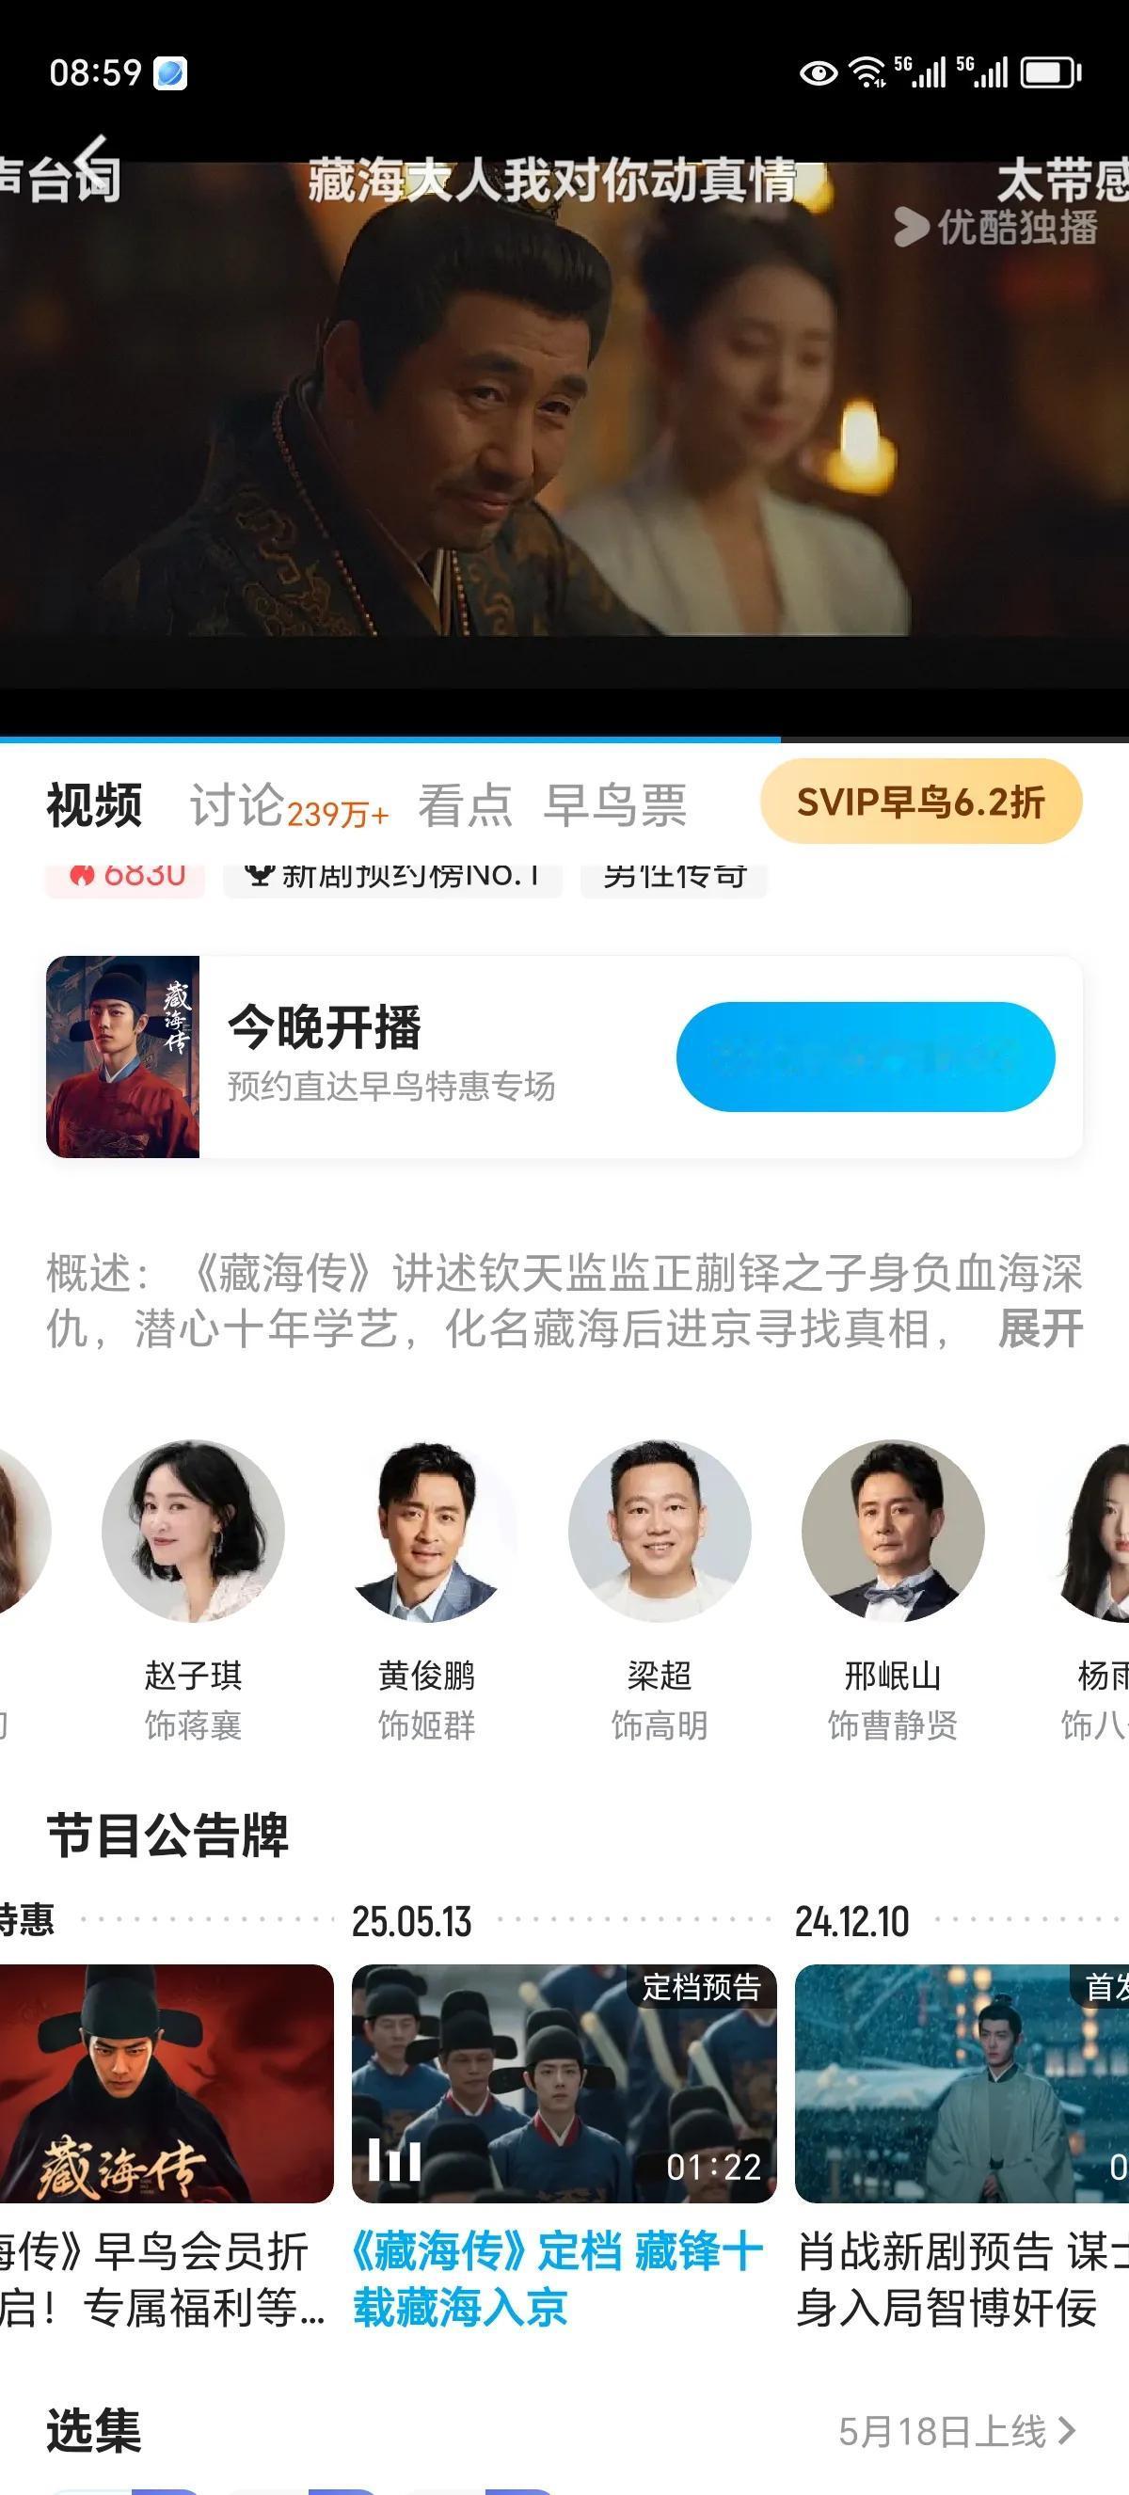Open the 早鸟会员折 promo thumbnail
Screen dimensions: 1129x2495
[x=167, y=2083]
